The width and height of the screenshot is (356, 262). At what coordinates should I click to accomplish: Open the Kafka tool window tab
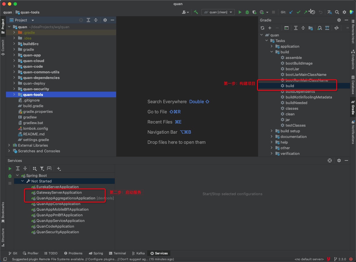[x=138, y=253]
